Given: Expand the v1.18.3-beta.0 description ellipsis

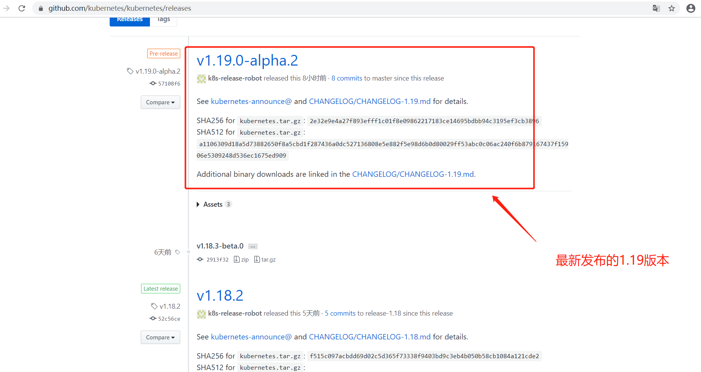Looking at the screenshot, I should click(252, 246).
